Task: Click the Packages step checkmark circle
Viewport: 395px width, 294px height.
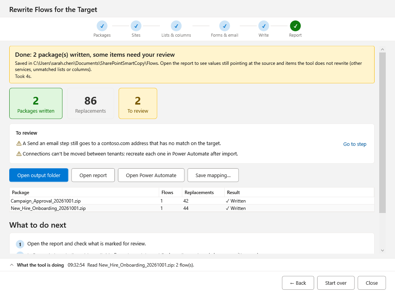Action: coord(102,26)
